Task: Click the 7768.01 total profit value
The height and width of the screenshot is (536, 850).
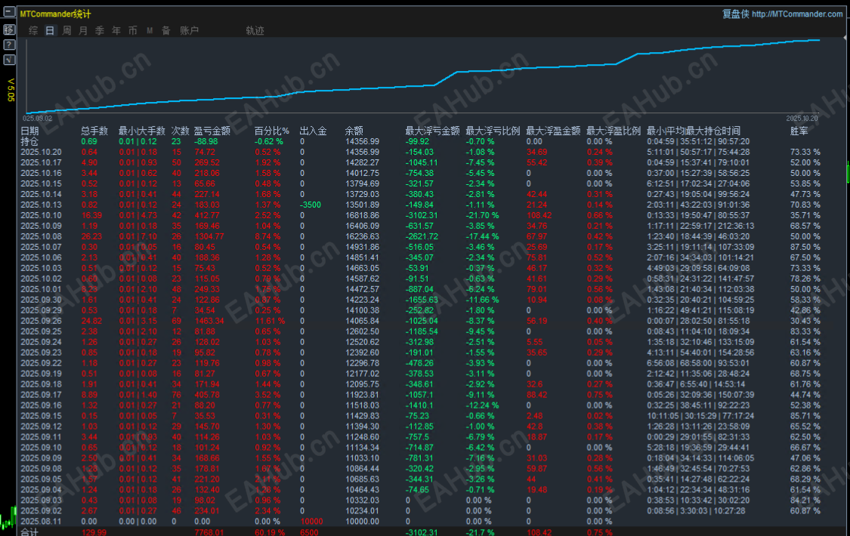Action: (x=209, y=532)
